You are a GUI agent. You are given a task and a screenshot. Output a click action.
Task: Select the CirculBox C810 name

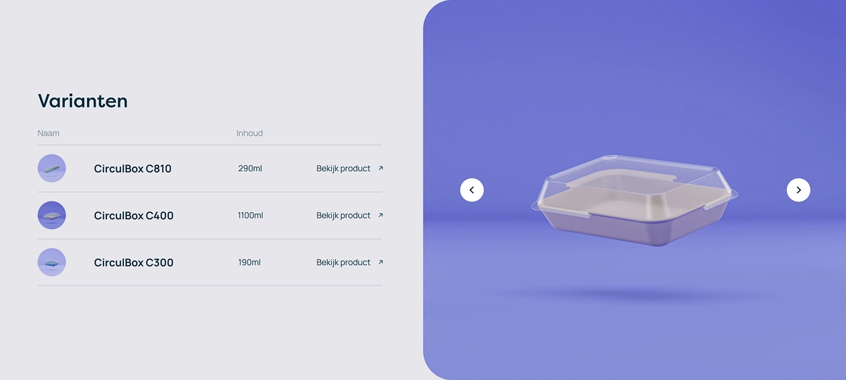pos(133,169)
